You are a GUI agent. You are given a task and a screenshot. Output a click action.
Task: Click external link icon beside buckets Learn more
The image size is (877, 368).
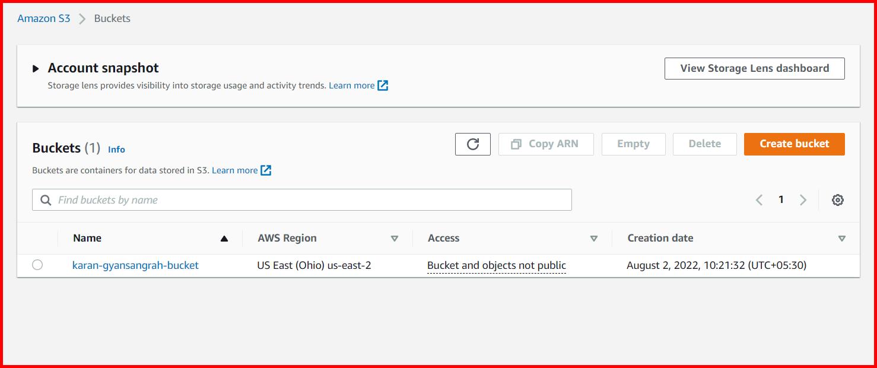coord(266,170)
